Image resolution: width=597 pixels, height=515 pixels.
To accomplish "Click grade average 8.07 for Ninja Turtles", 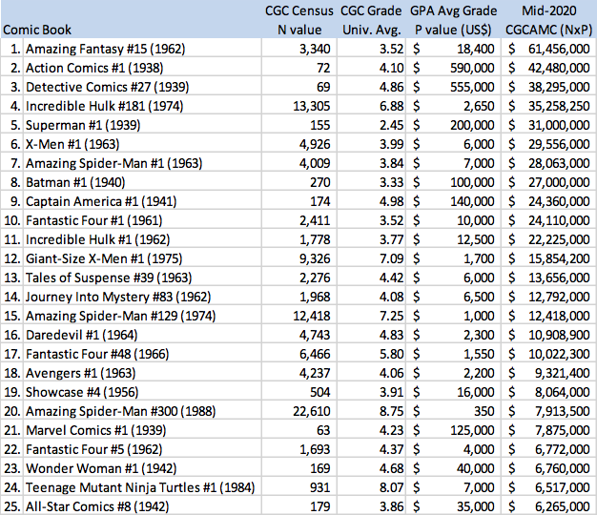I will [391, 487].
